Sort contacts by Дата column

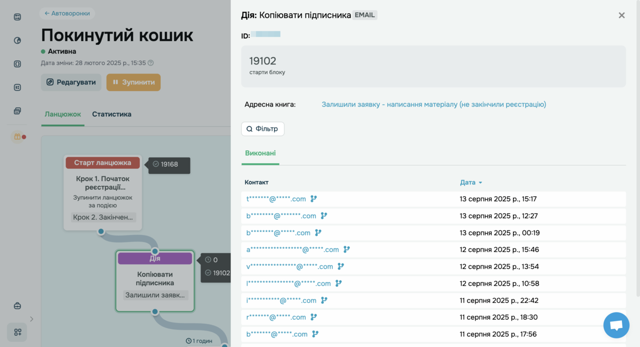pos(471,182)
